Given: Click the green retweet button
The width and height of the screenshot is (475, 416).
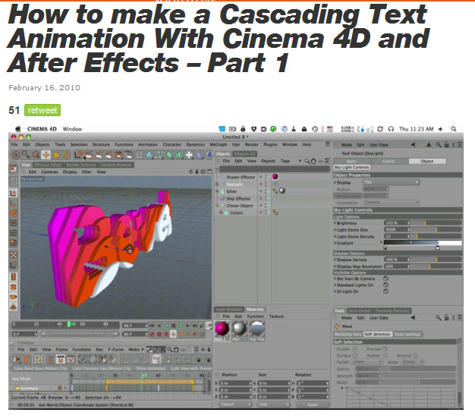Looking at the screenshot, I should (42, 110).
